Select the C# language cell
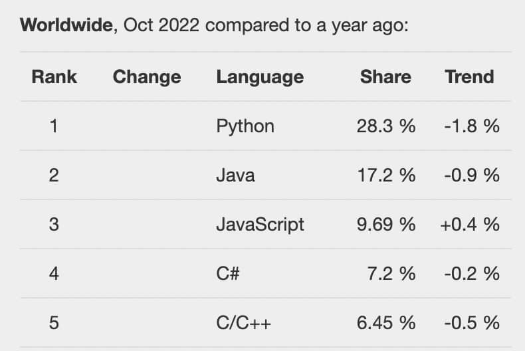This screenshot has width=525, height=351. [x=228, y=274]
